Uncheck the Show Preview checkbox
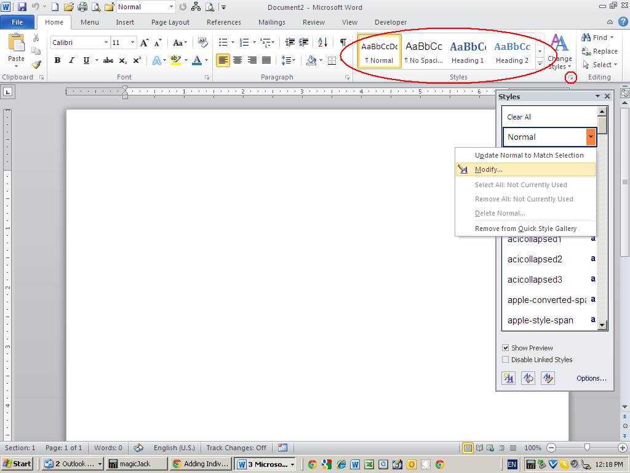Viewport: 630px width, 473px height. click(506, 348)
